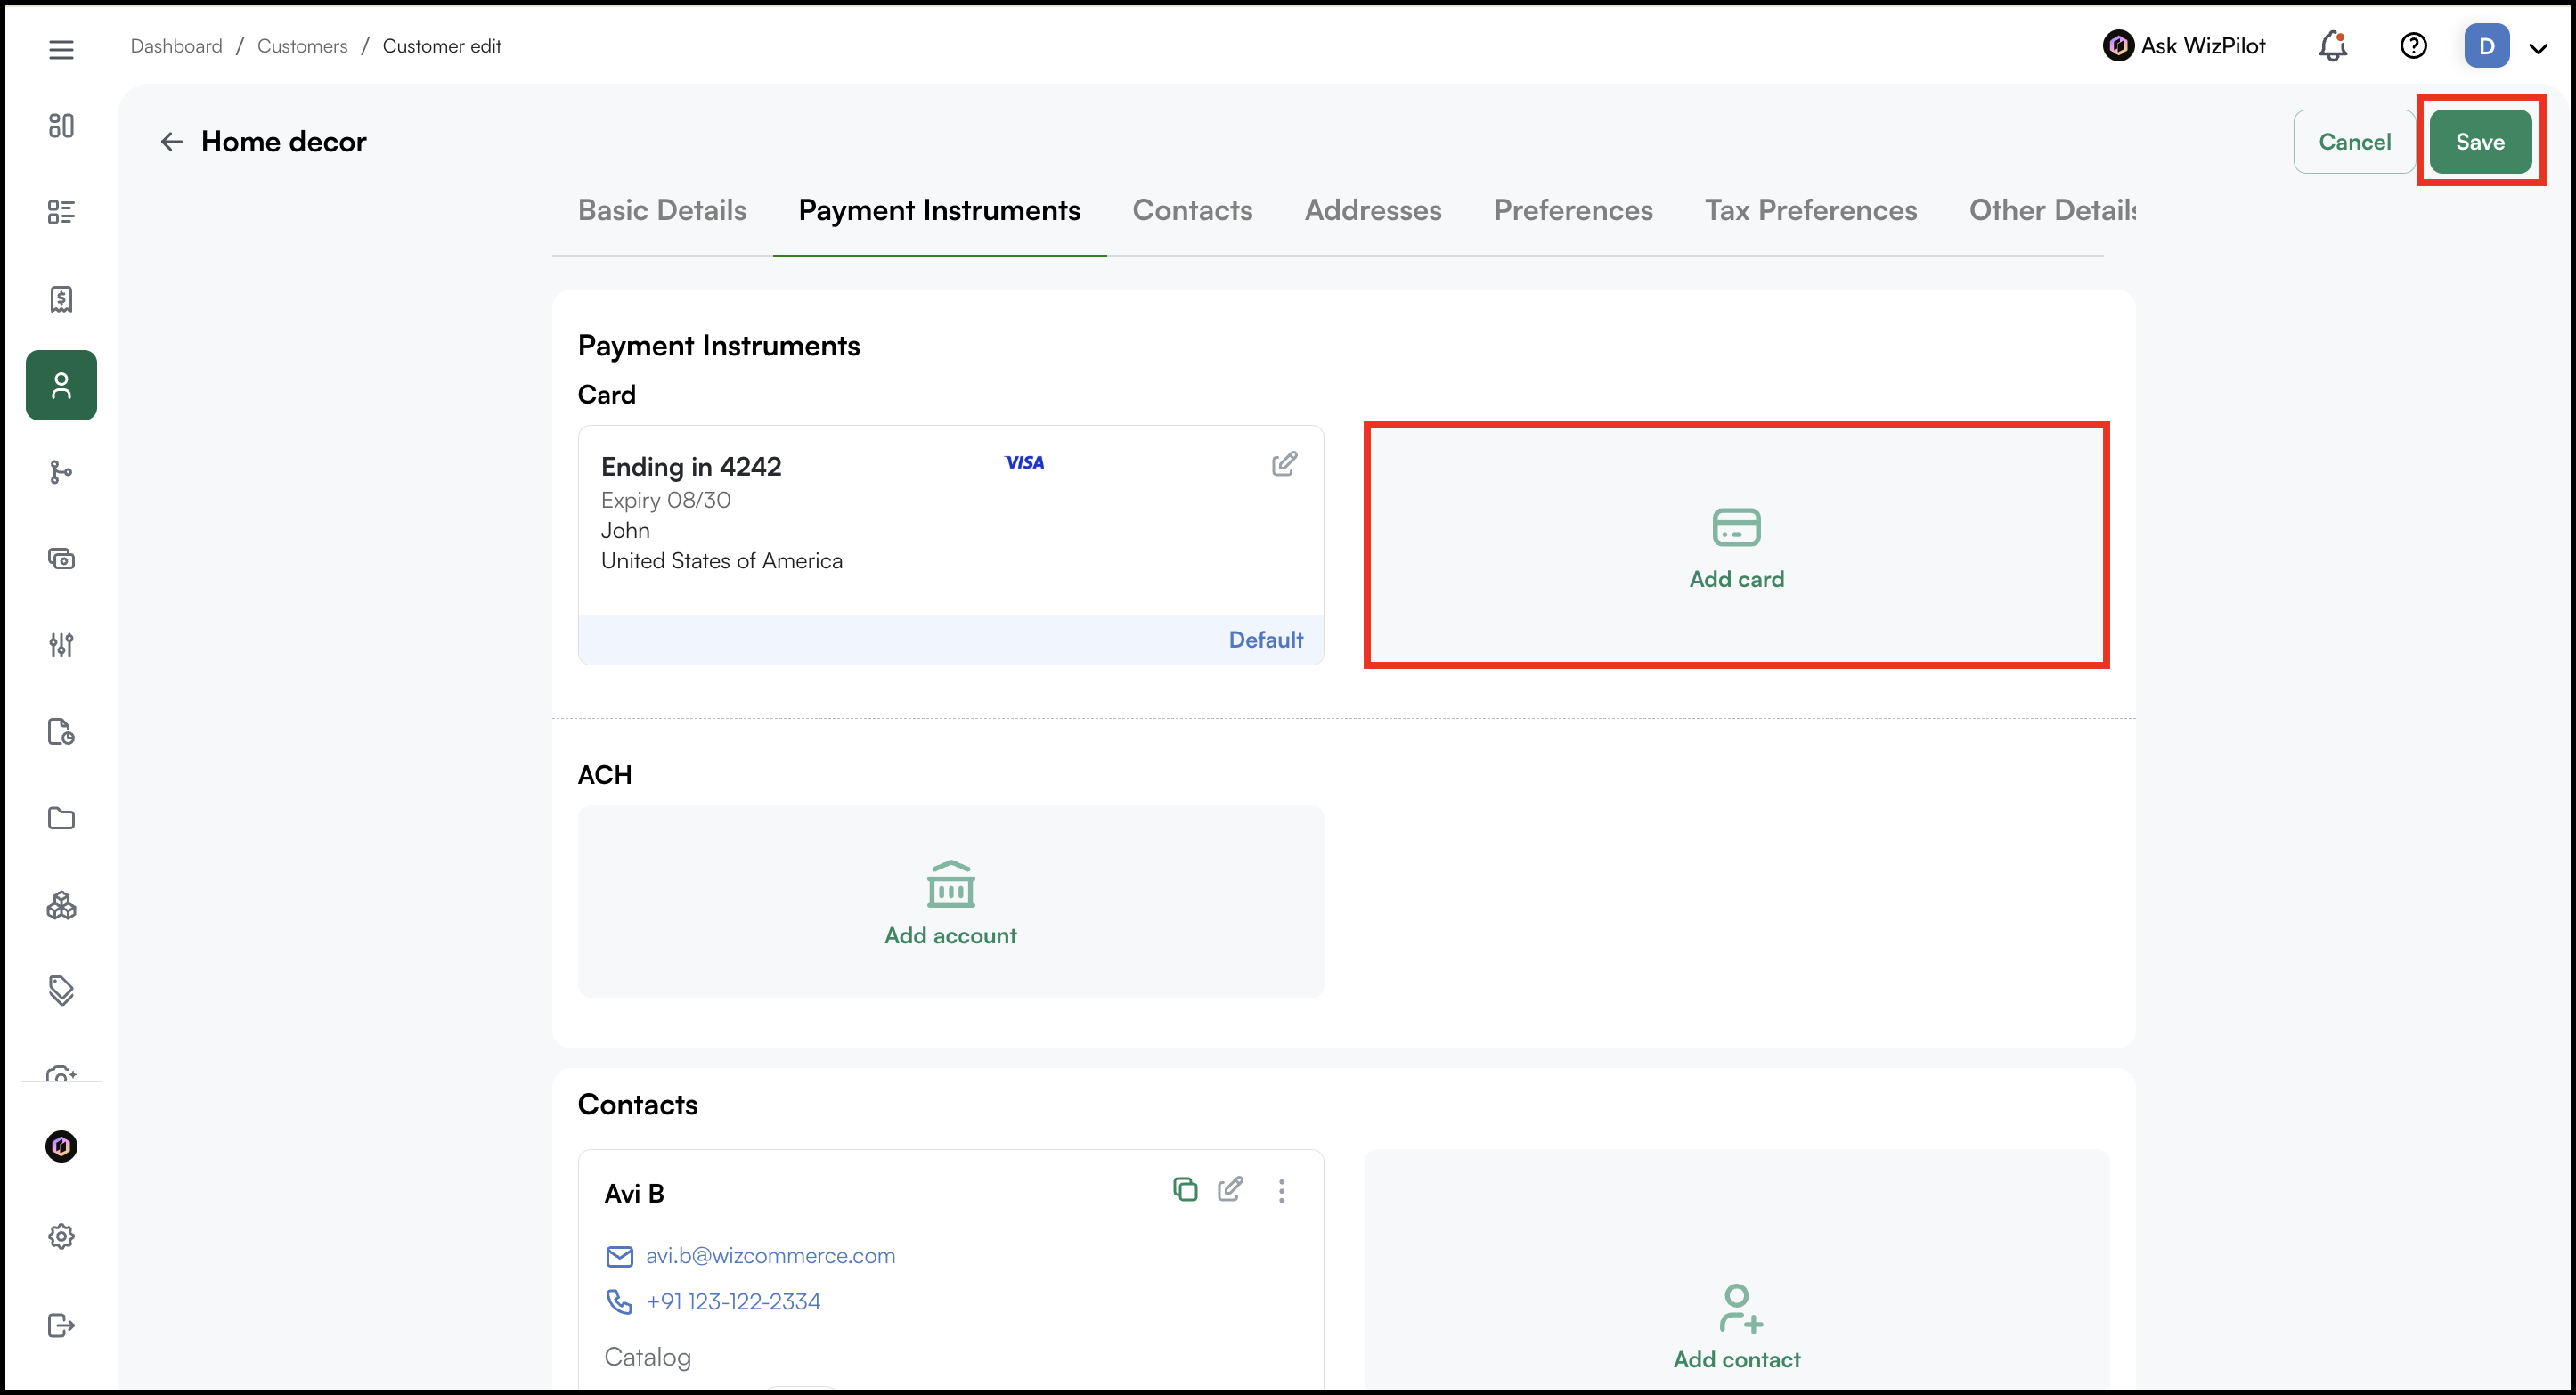2576x1395 pixels.
Task: Switch to the Basic Details tab
Action: (662, 210)
